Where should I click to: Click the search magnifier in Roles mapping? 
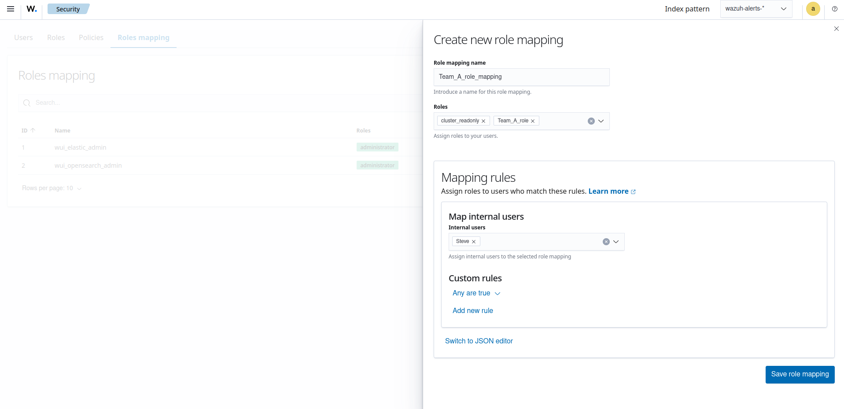(x=27, y=103)
